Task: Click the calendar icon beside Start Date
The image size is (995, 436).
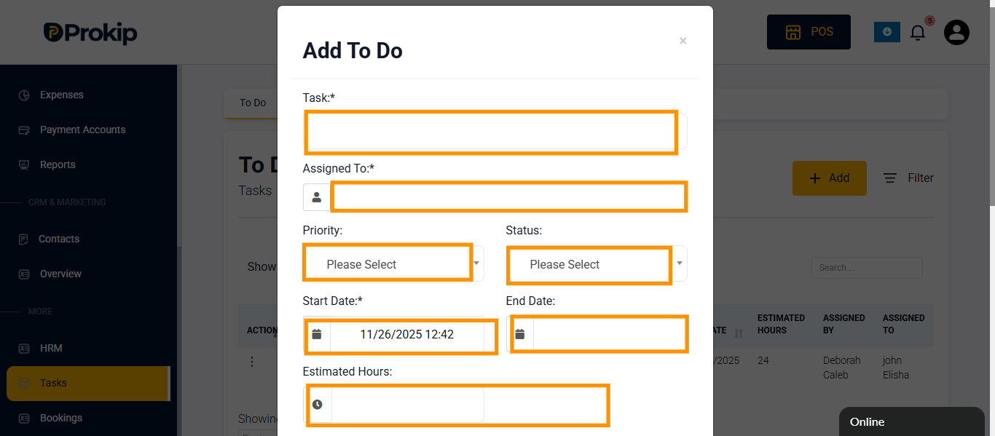Action: 317,334
